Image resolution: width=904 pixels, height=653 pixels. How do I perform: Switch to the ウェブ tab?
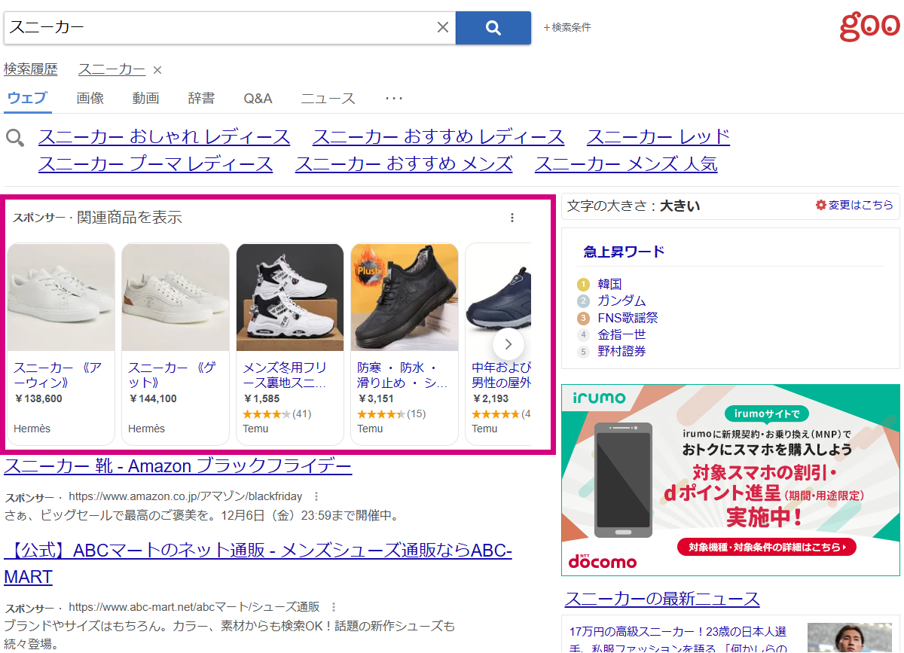coord(27,98)
